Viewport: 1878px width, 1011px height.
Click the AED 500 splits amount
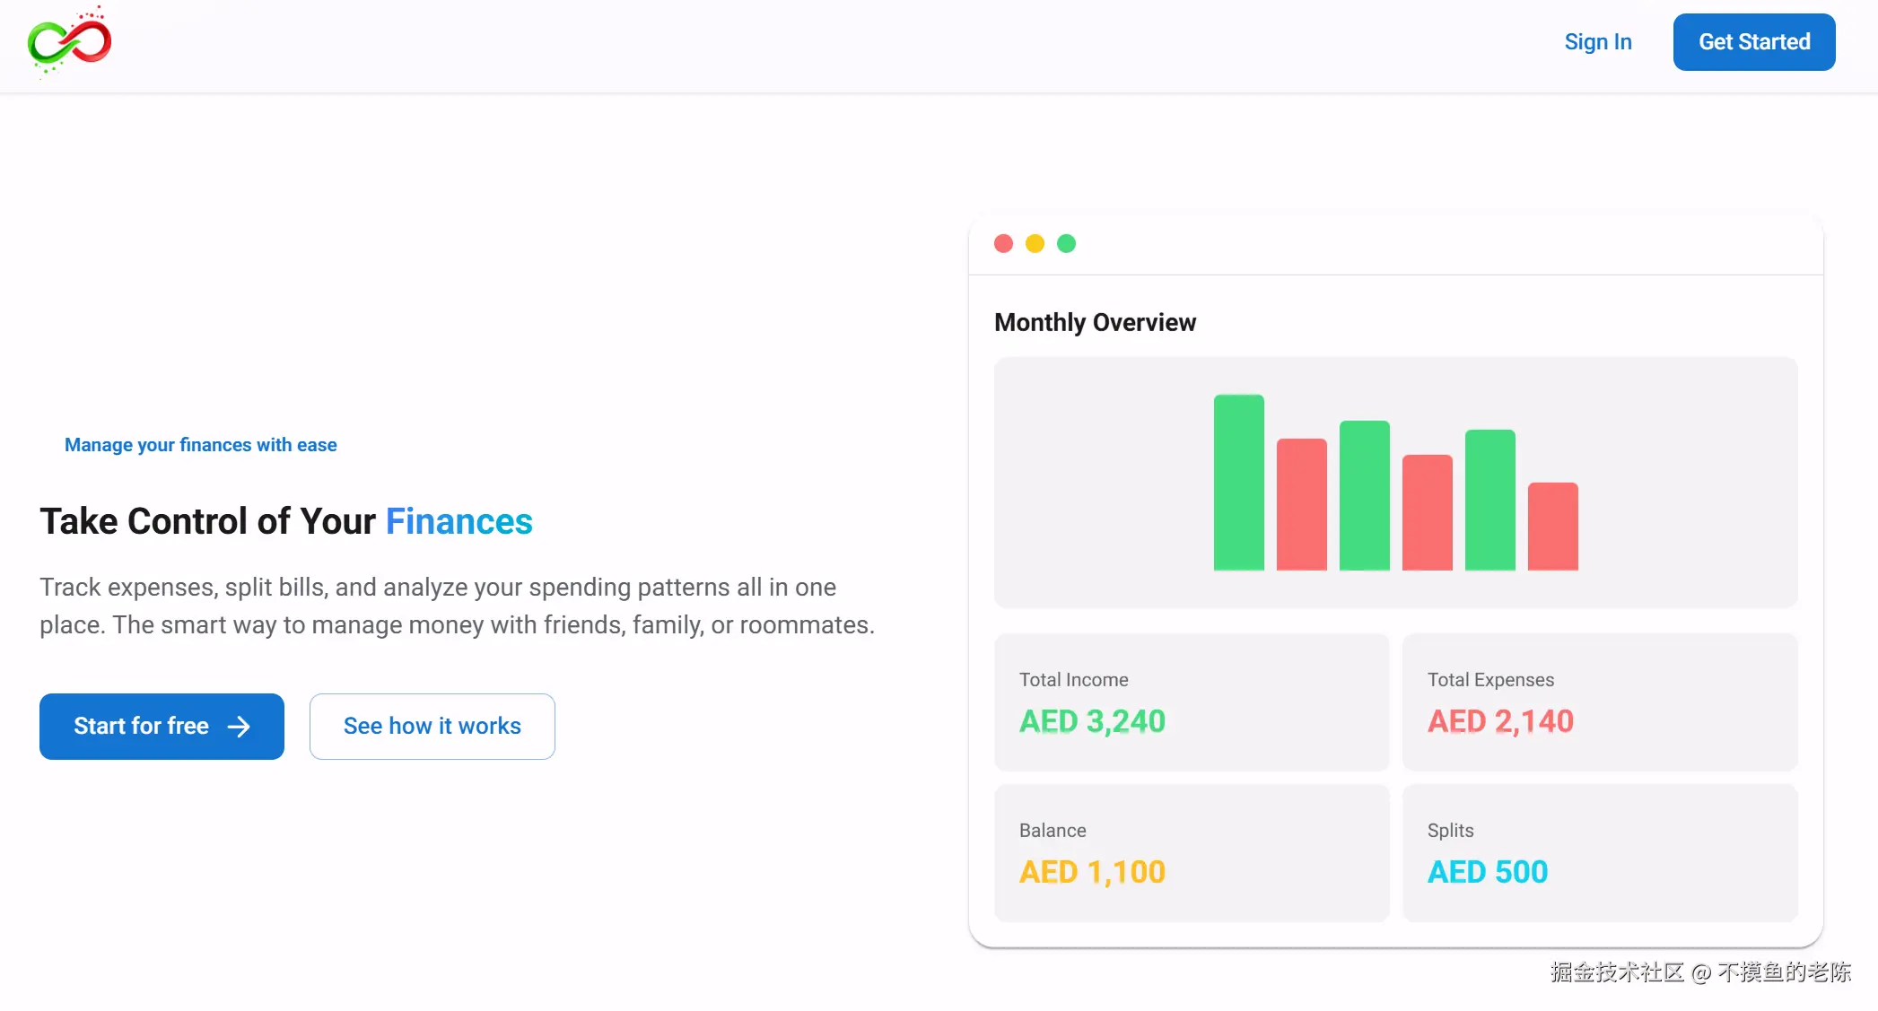coord(1487,872)
